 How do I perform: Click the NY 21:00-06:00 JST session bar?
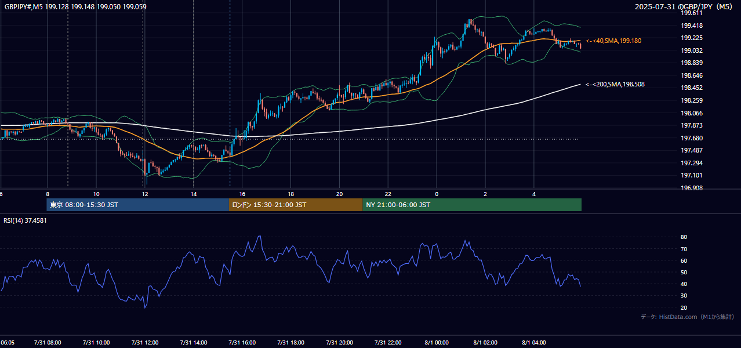pyautogui.click(x=472, y=205)
